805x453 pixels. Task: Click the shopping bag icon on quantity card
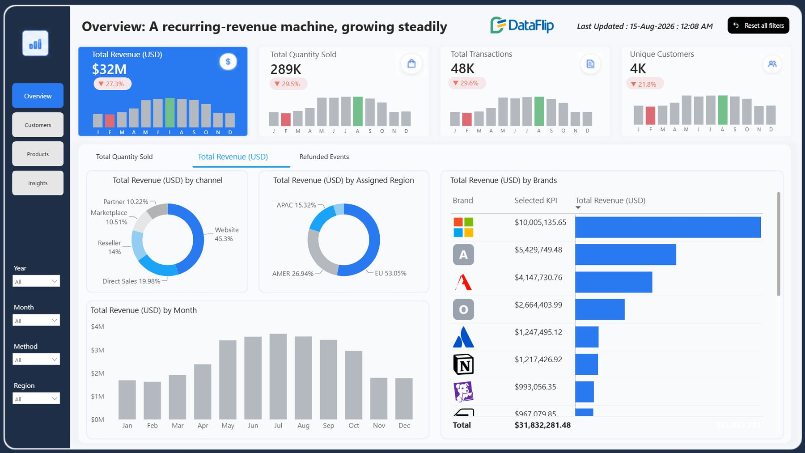tap(411, 64)
